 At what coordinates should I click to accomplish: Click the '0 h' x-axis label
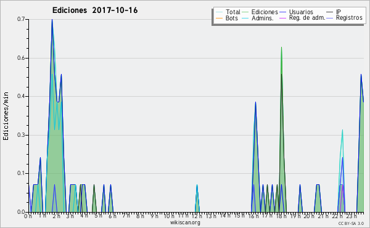coord(28,216)
